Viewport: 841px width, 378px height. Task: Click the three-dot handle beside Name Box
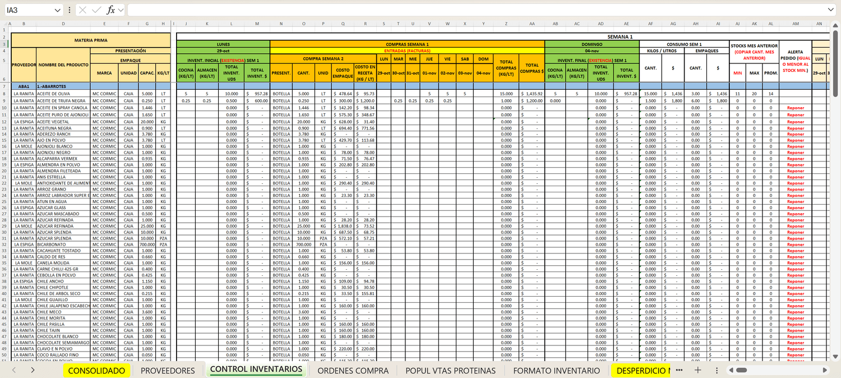pos(70,10)
